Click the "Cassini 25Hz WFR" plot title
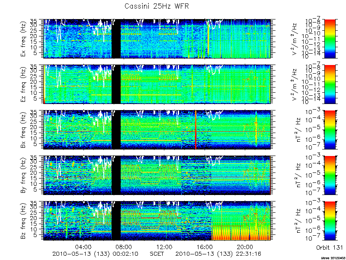 [157, 6]
